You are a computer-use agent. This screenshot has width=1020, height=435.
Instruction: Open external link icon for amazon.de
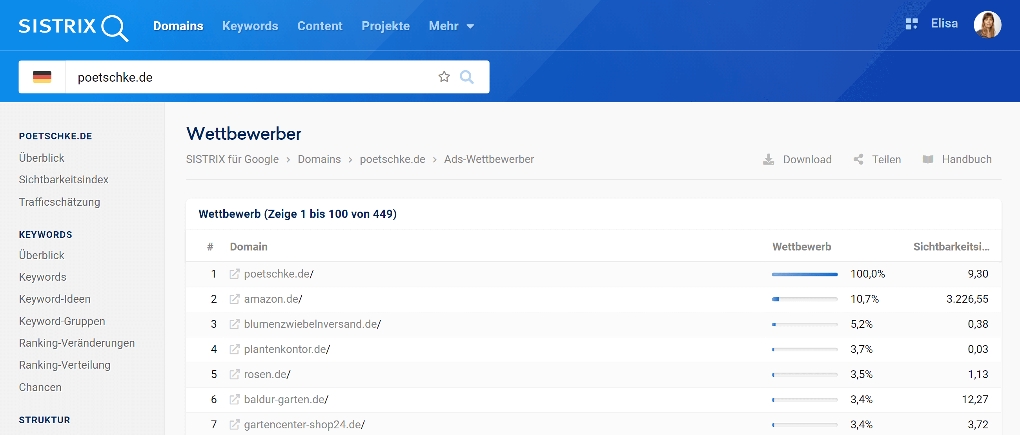[235, 299]
